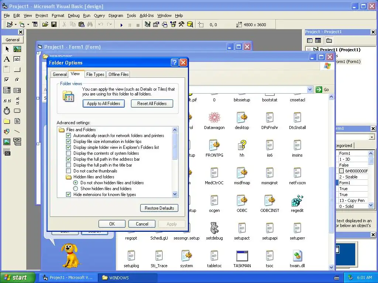Open Properties Window from the toolbar

156,24
